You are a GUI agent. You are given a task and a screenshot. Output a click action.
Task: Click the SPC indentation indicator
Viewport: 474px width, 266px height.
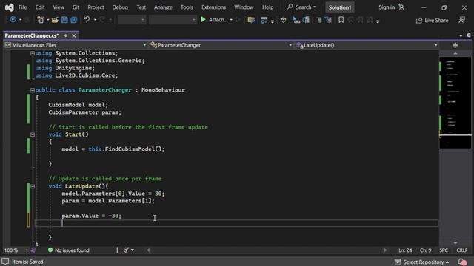tap(444, 250)
